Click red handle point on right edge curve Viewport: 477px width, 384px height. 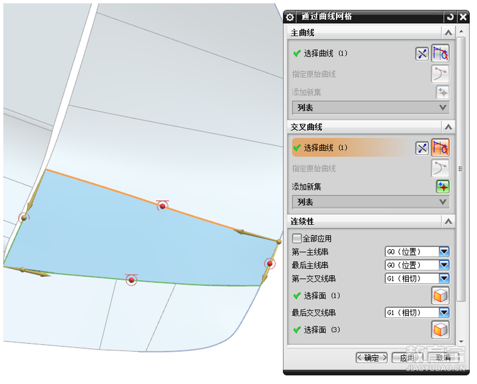pos(270,263)
